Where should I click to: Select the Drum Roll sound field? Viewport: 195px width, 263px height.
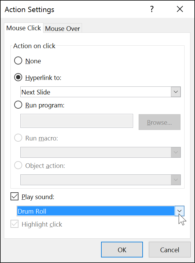pyautogui.click(x=92, y=211)
